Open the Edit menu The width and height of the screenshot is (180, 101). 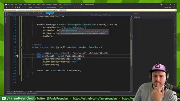pyautogui.click(x=12, y=4)
